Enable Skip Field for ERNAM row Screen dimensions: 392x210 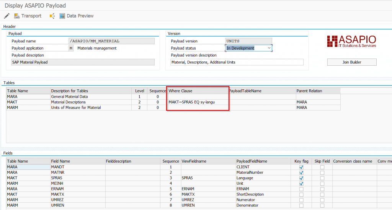(322, 189)
